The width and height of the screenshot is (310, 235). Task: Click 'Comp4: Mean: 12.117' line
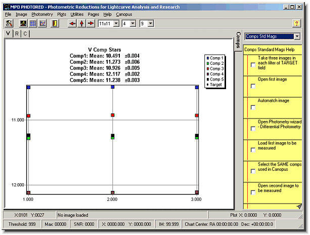[105, 74]
